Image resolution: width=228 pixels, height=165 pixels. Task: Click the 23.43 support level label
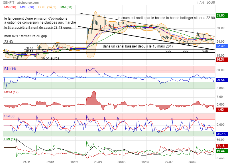[x=9, y=42]
